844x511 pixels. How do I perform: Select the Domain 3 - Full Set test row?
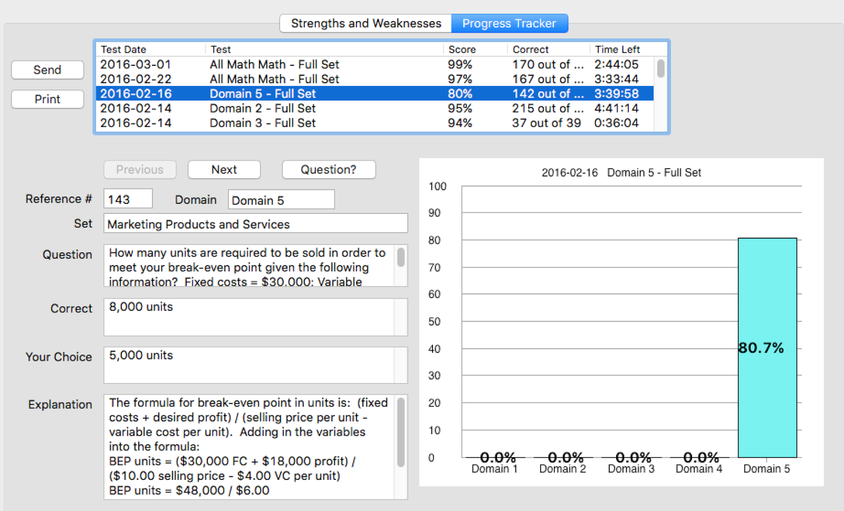316,123
